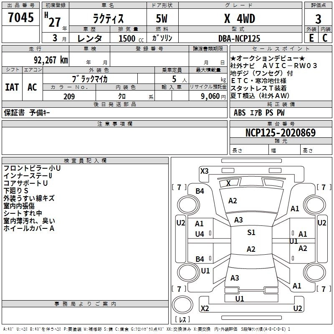Select the chassis number NCP125-2020869

tap(280, 133)
